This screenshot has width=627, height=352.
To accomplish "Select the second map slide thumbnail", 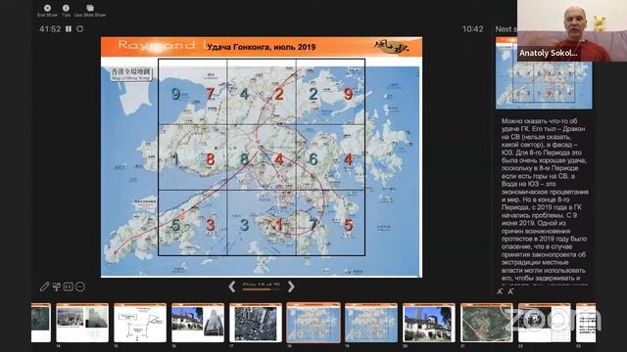I will 371,323.
